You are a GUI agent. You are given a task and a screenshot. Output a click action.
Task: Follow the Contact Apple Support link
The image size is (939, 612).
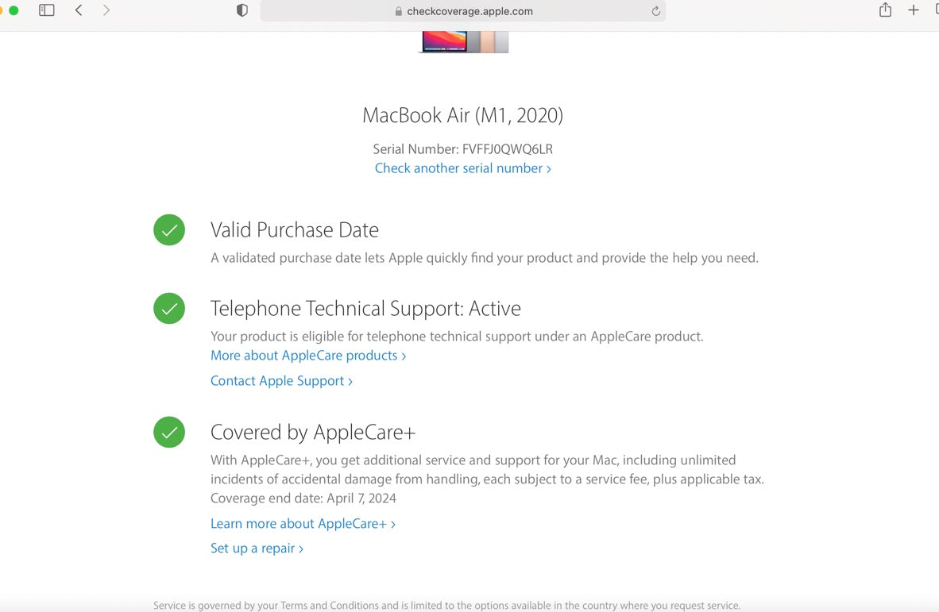tap(281, 381)
